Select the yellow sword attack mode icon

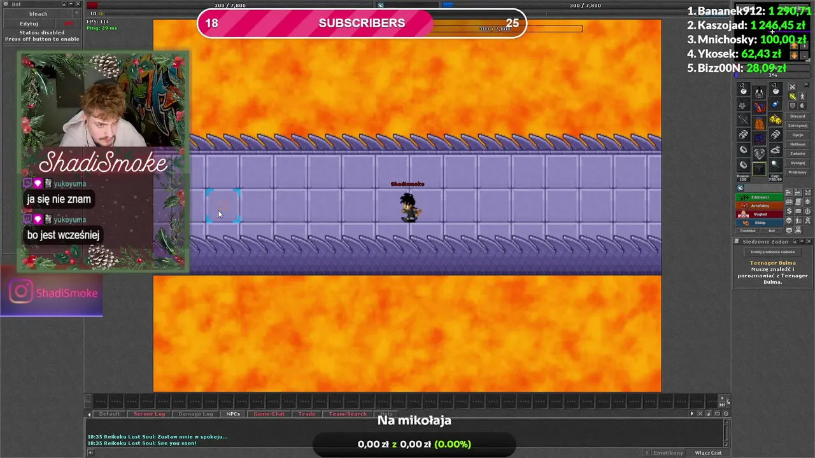coord(792,97)
